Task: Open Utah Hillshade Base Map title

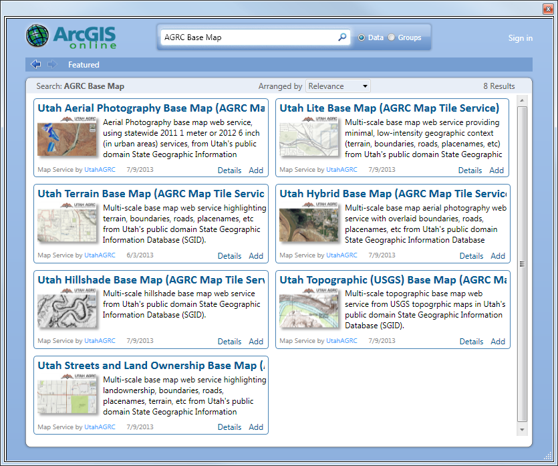Action: tap(151, 280)
